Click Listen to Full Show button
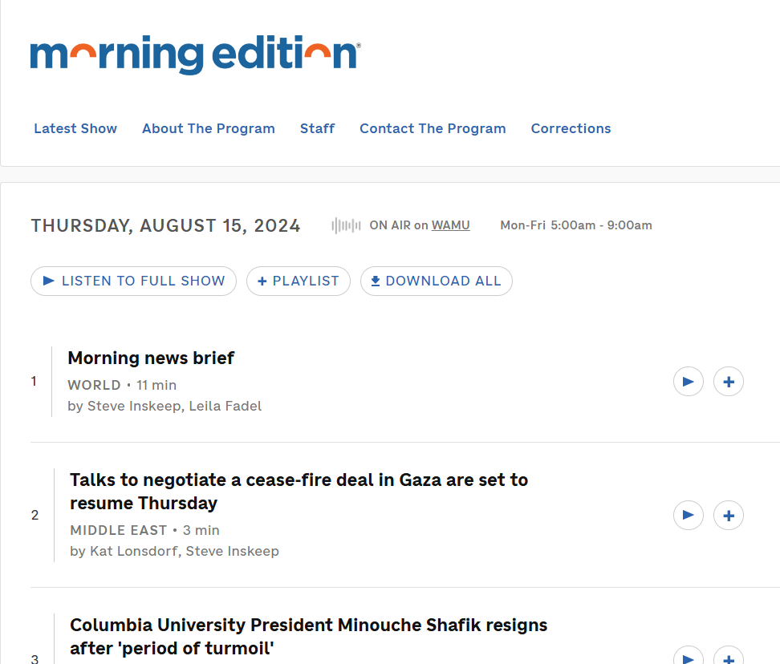Image resolution: width=780 pixels, height=664 pixels. [133, 281]
